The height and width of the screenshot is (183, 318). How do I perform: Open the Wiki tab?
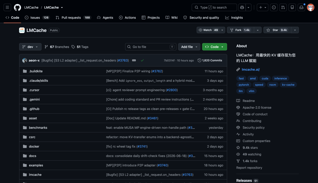click(172, 18)
